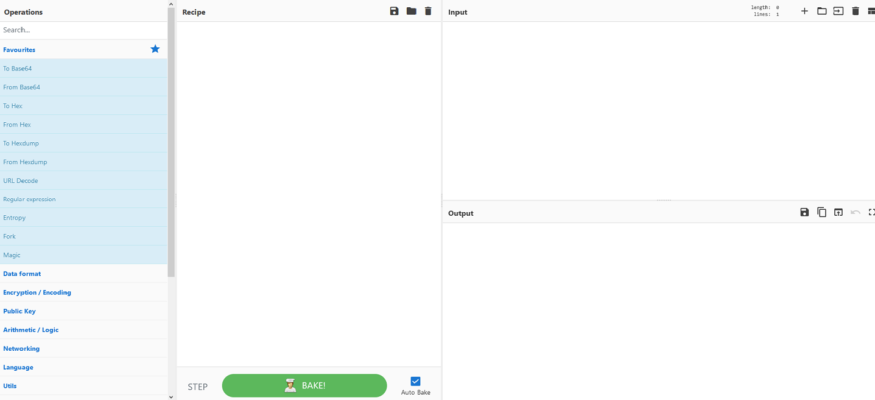Select the URL Decode operation

coord(83,181)
